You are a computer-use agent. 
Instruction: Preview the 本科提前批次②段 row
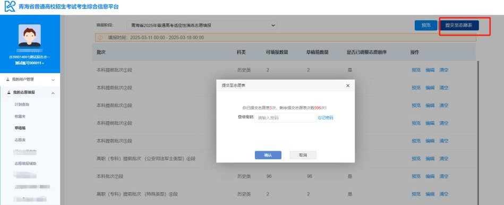(416, 88)
